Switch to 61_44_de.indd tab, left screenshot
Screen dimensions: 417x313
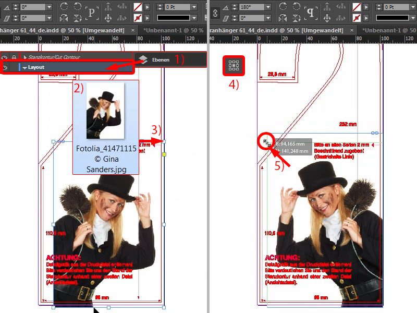[x=62, y=30]
